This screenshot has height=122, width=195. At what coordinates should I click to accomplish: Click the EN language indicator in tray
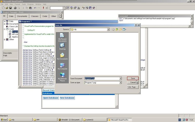tap(180, 120)
